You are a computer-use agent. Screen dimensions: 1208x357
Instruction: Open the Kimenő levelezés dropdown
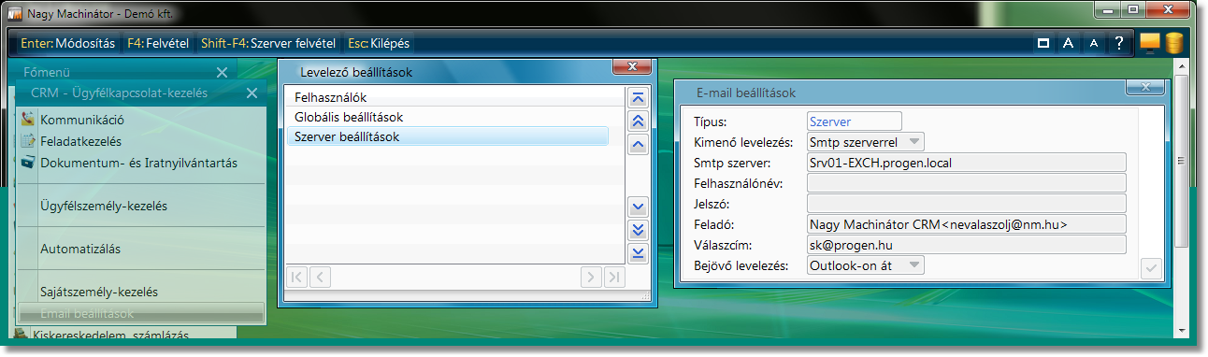tap(915, 142)
